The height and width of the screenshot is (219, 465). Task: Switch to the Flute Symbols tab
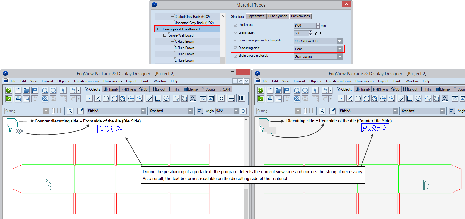[278, 16]
